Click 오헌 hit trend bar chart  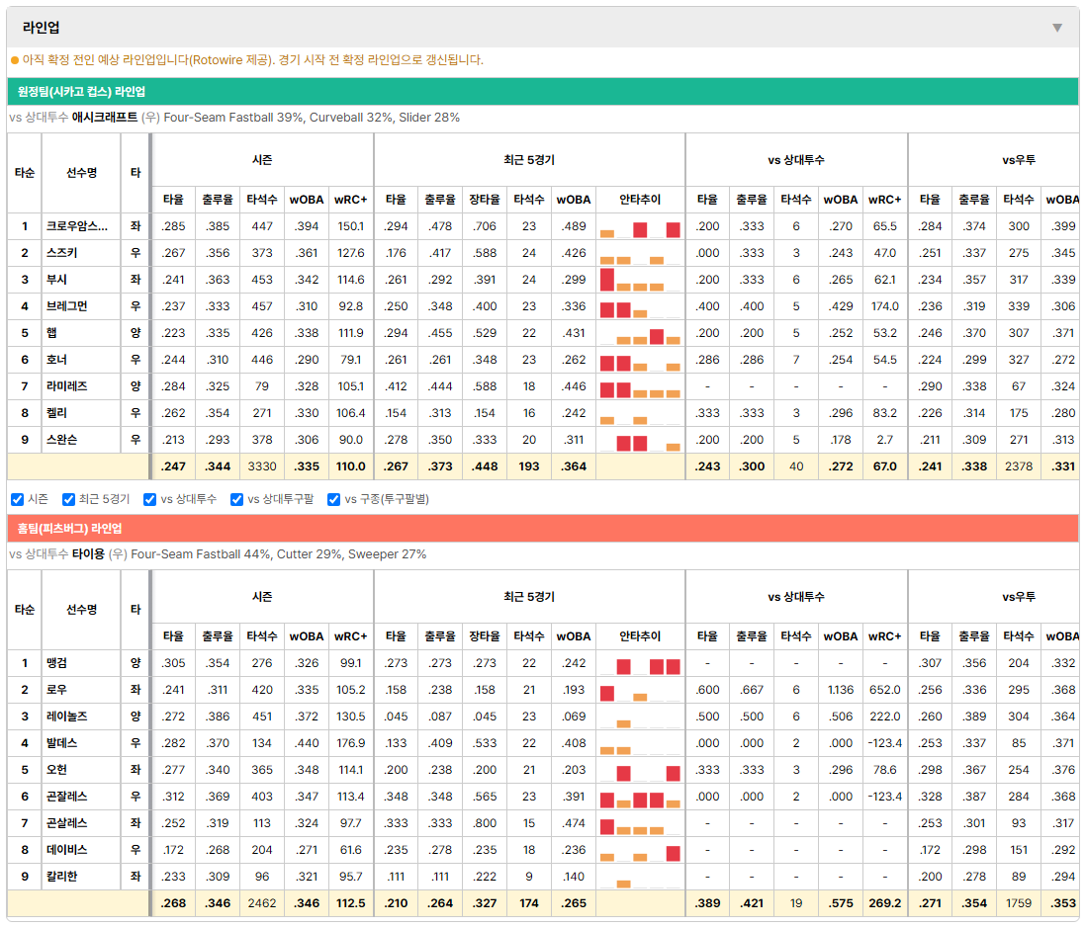click(640, 770)
